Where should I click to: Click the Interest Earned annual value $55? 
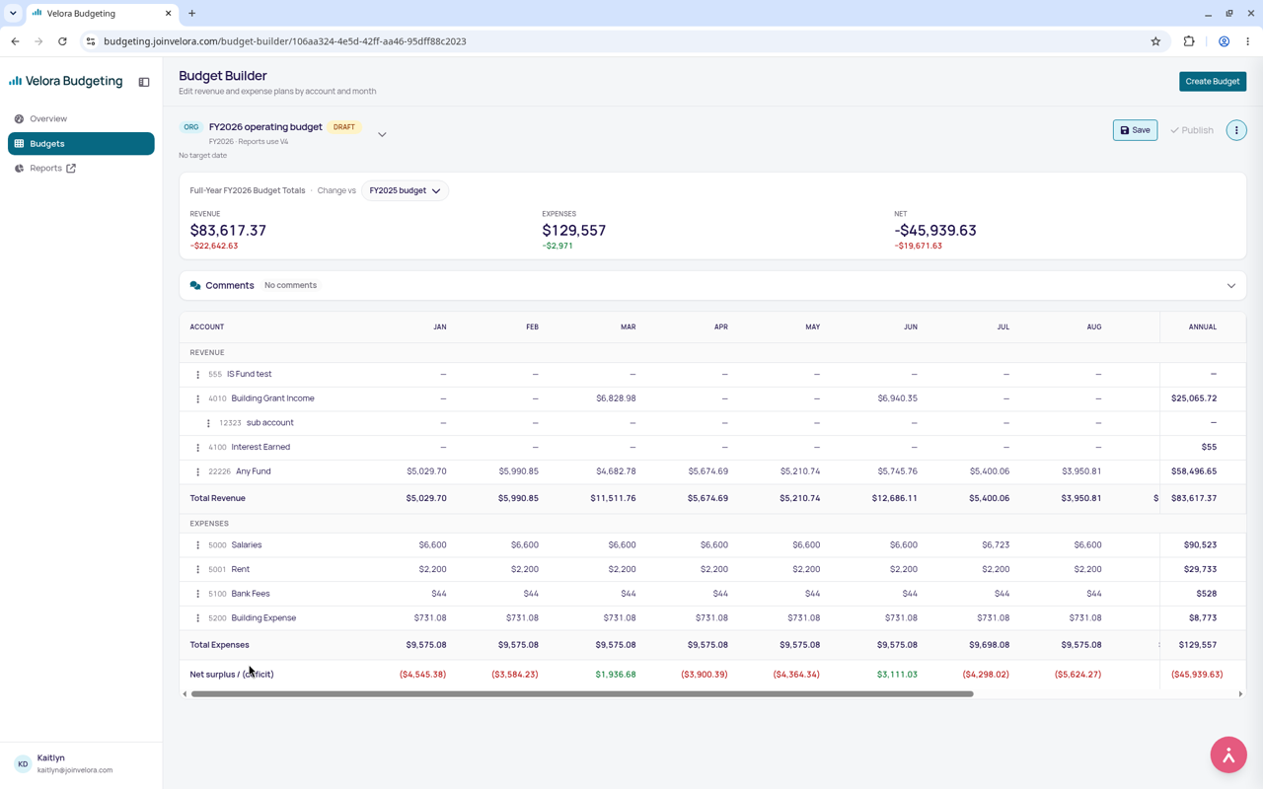[1209, 448]
